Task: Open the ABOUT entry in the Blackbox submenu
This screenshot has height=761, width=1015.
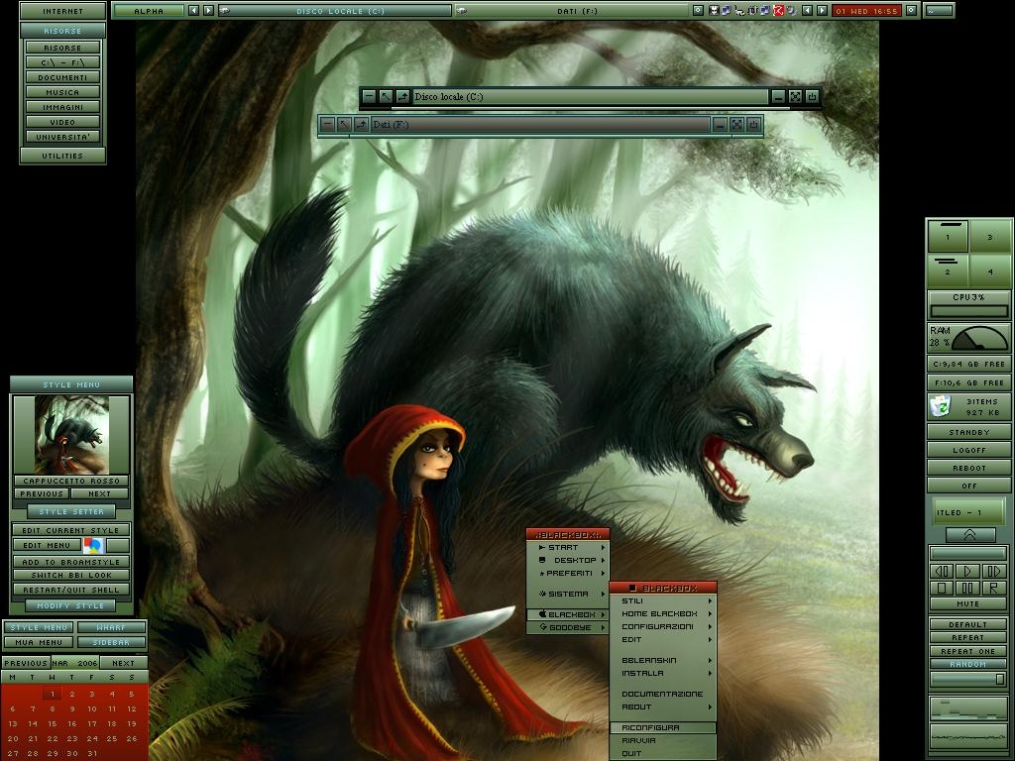Action: pos(663,707)
